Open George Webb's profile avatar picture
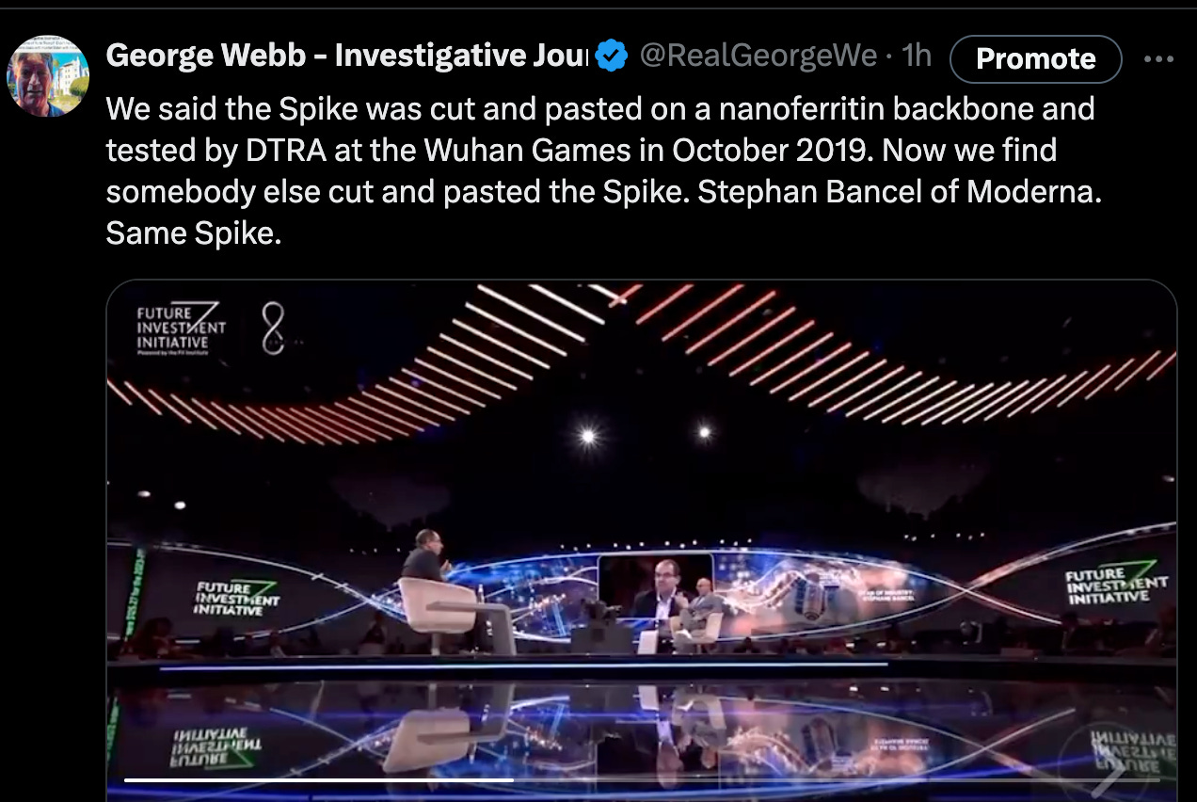The height and width of the screenshot is (802, 1197). pyautogui.click(x=48, y=76)
